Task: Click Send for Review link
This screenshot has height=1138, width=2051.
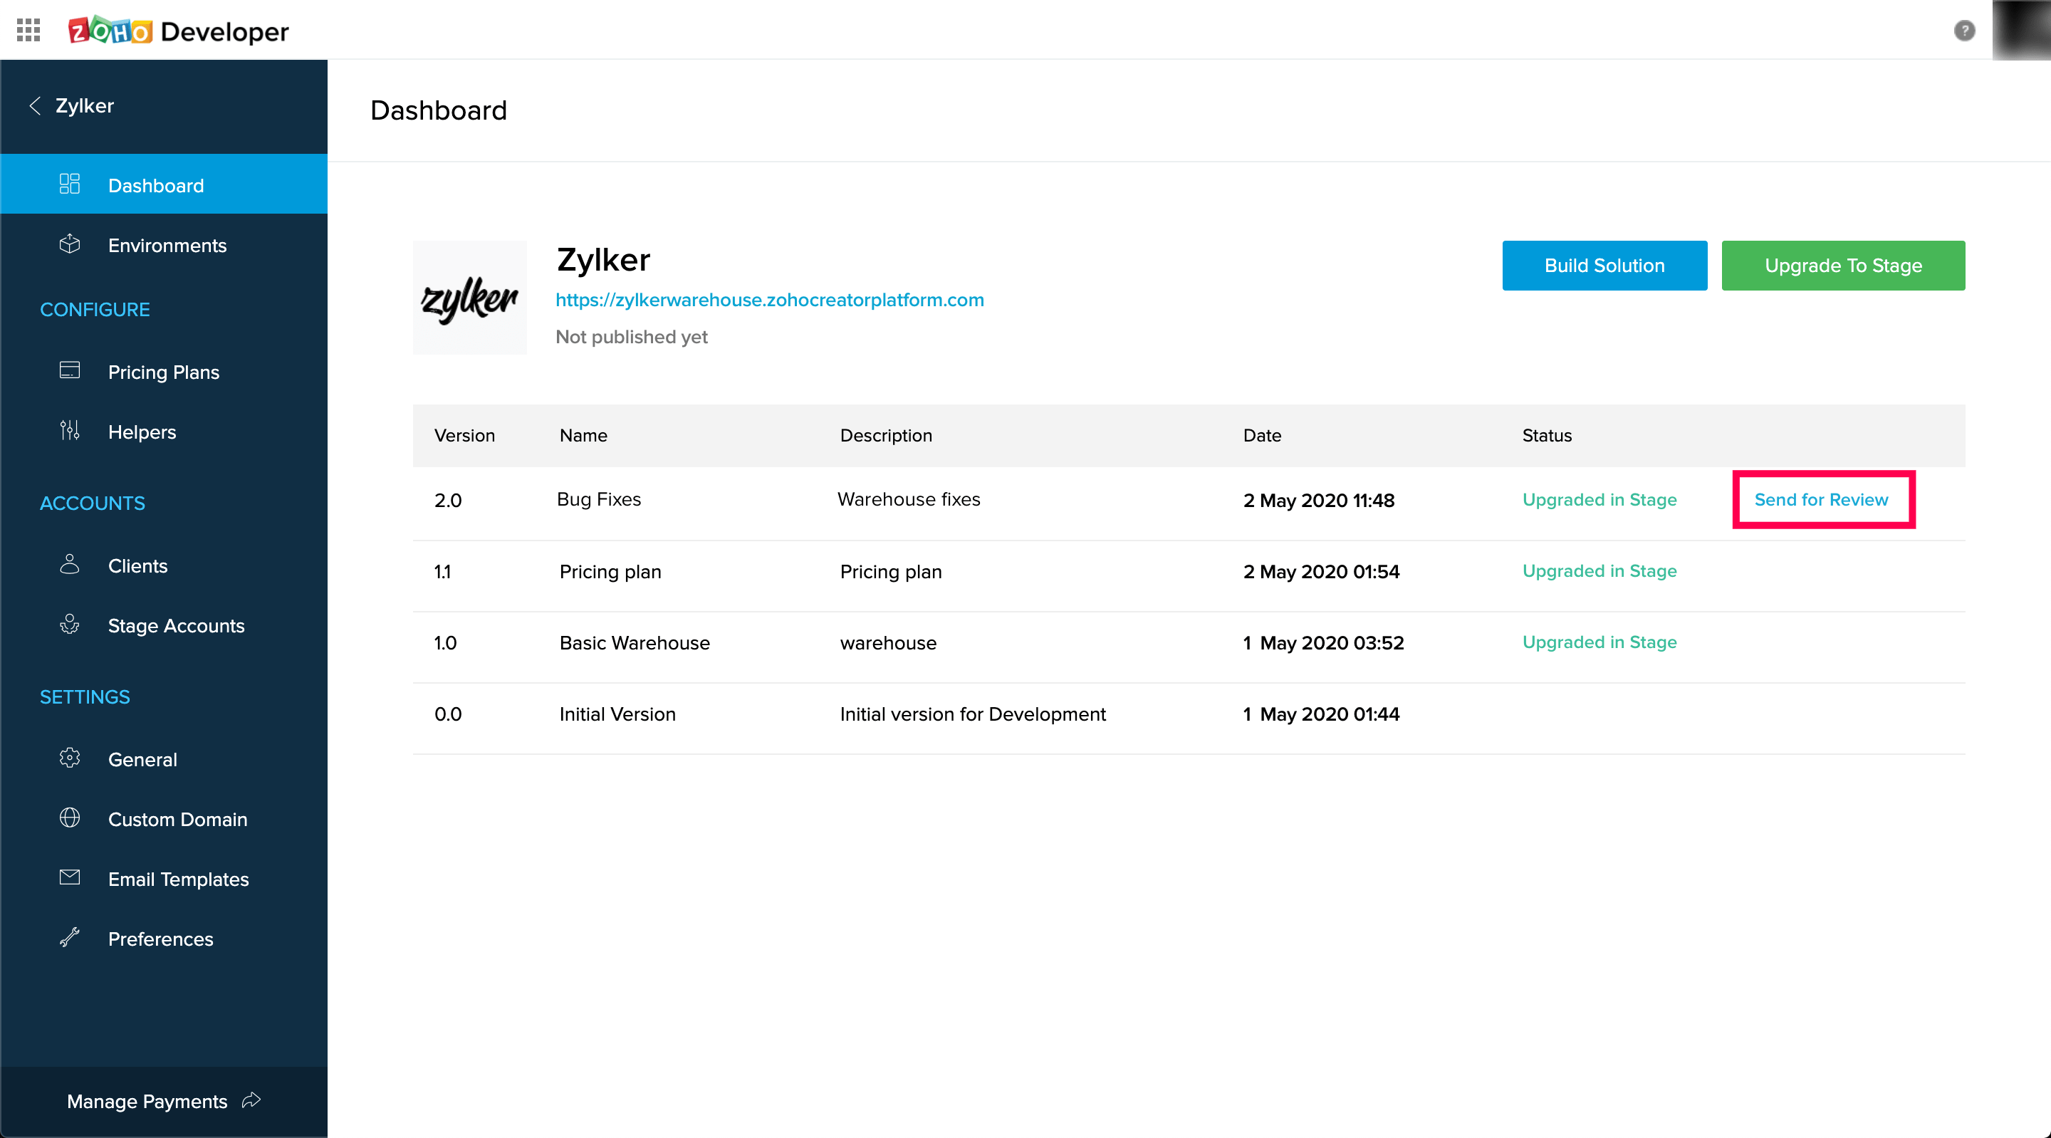Action: 1821,500
